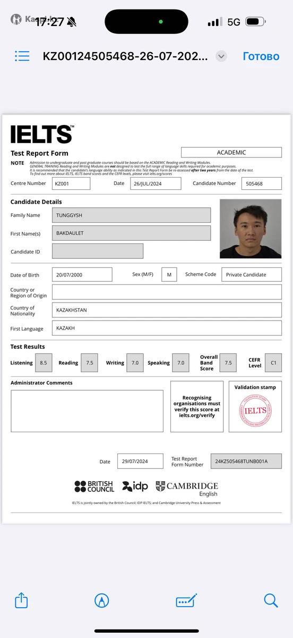
Task: Select Candidate Number 505468 field
Action: (x=262, y=183)
